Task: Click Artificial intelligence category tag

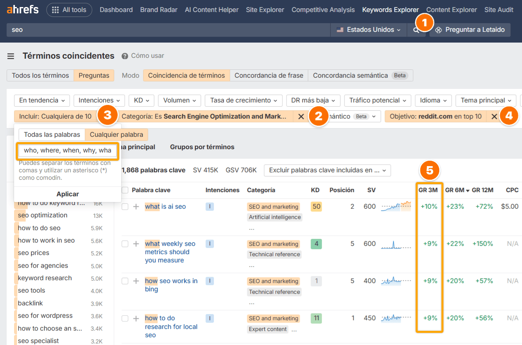Action: tap(275, 217)
